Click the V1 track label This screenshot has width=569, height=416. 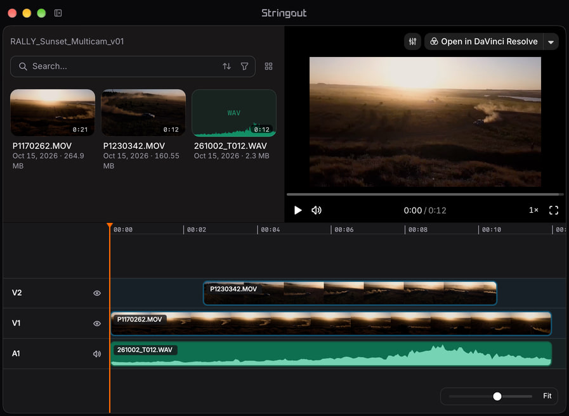[x=16, y=323]
